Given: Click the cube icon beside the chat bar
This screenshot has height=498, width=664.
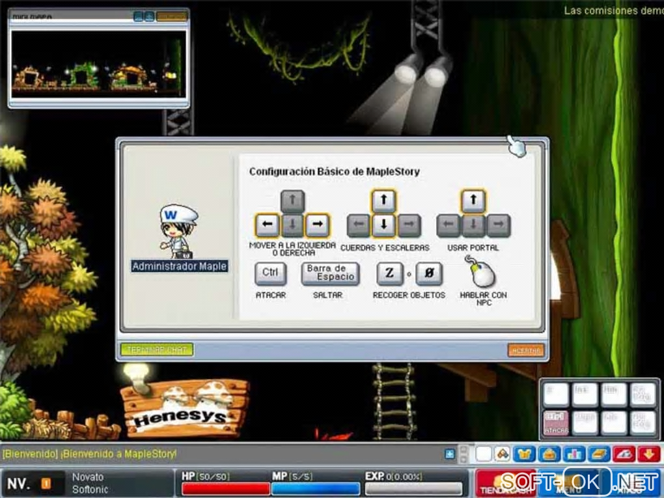Looking at the screenshot, I should pyautogui.click(x=503, y=454).
